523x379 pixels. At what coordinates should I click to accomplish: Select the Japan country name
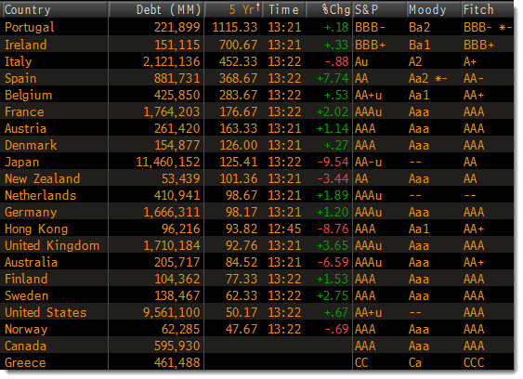22,163
